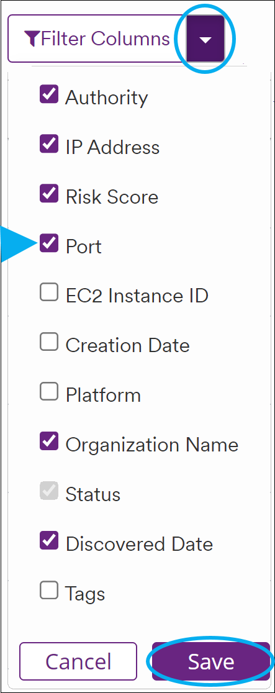Enable the Platform column checkbox

coord(49,391)
